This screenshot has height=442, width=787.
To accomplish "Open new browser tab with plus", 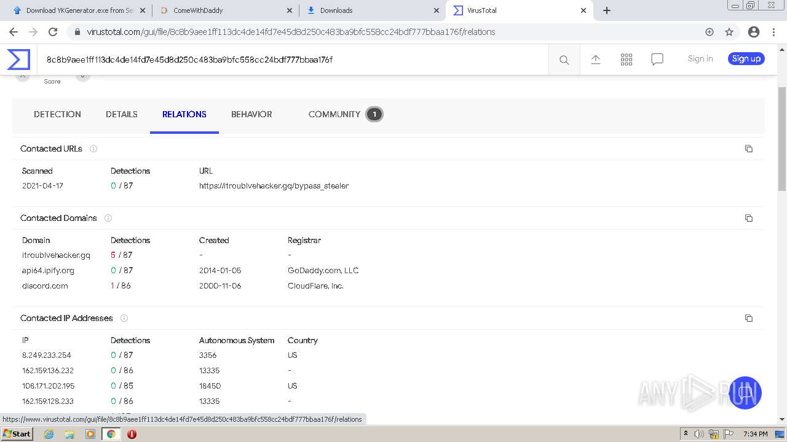I will tap(607, 10).
